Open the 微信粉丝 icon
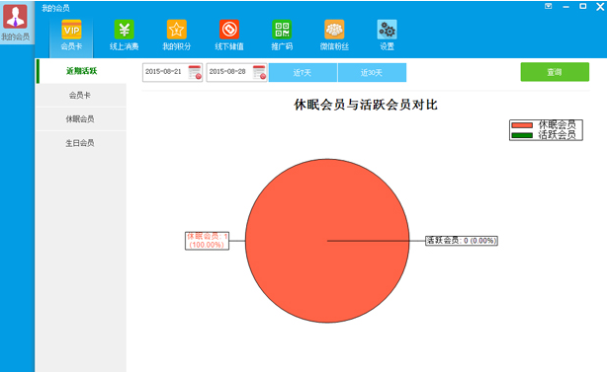Screen dimensions: 607x372 coord(334,30)
